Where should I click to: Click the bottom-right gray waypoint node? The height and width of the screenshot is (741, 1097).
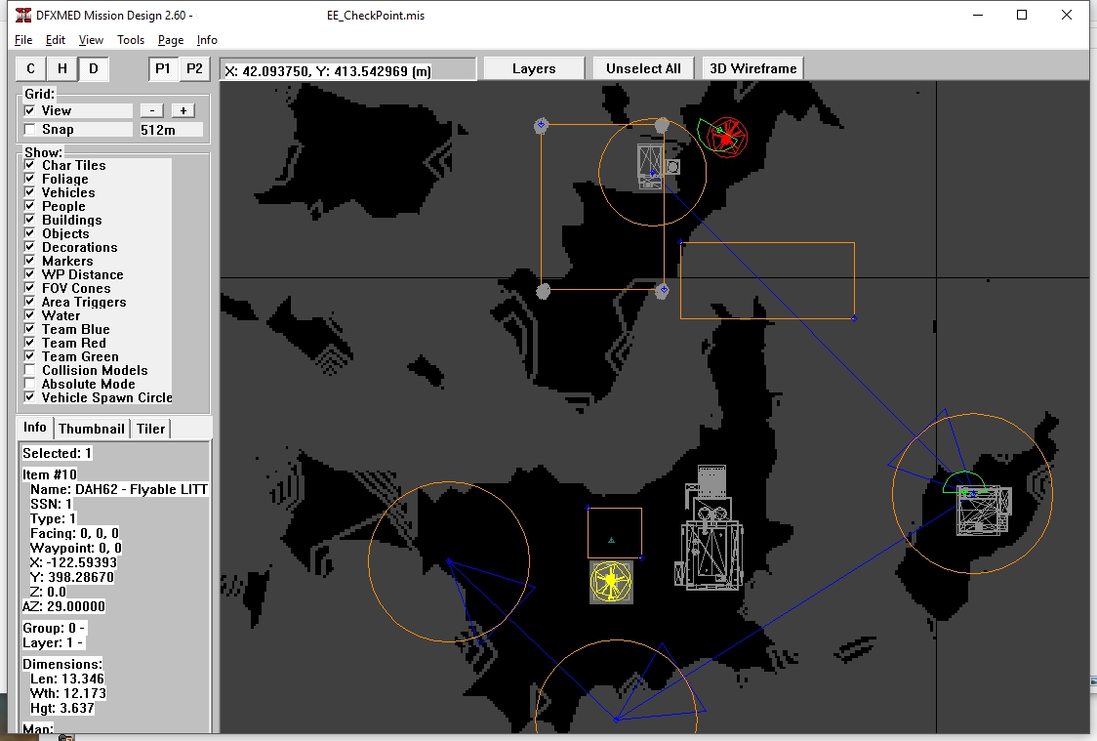coord(662,290)
